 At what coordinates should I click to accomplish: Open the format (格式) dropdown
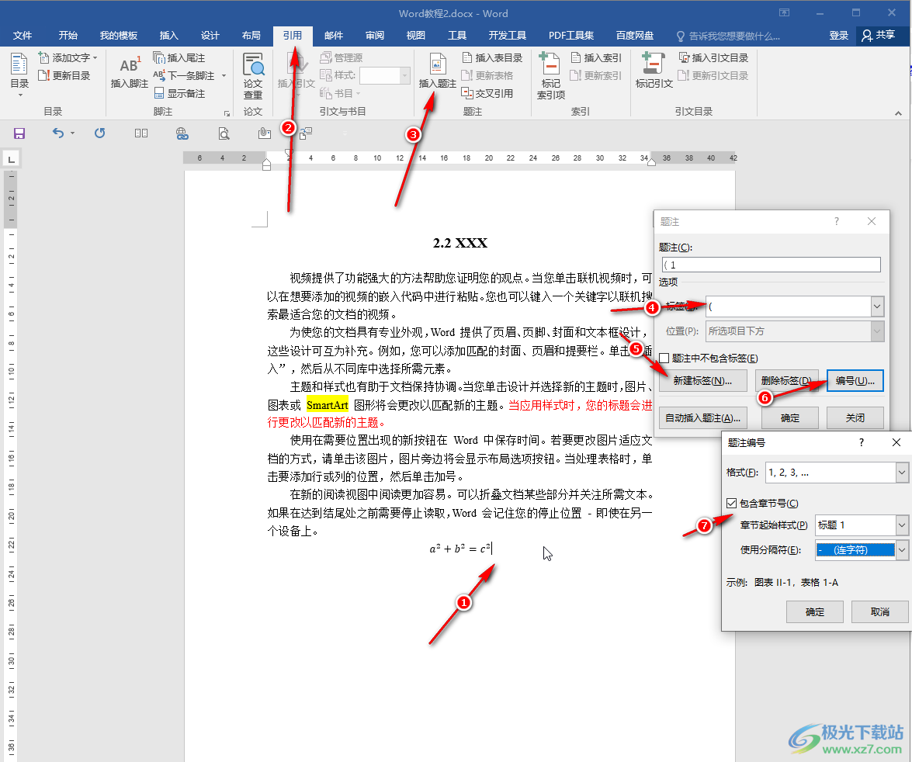click(902, 473)
